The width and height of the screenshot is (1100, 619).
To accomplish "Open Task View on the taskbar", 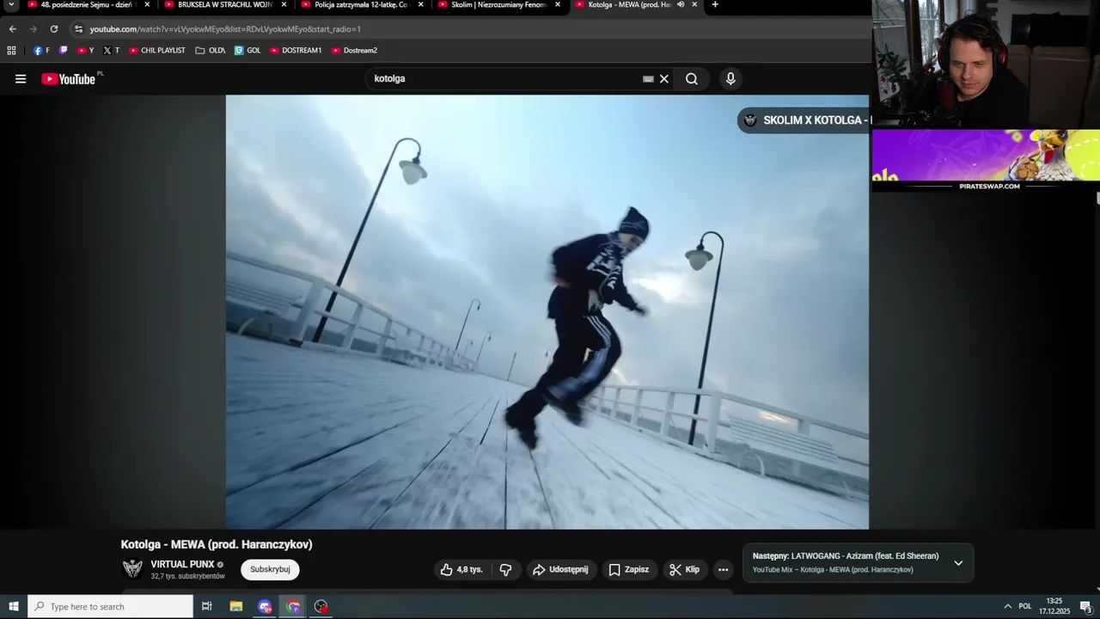I will (206, 606).
